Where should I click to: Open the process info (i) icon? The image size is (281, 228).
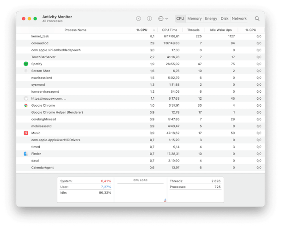point(149,18)
